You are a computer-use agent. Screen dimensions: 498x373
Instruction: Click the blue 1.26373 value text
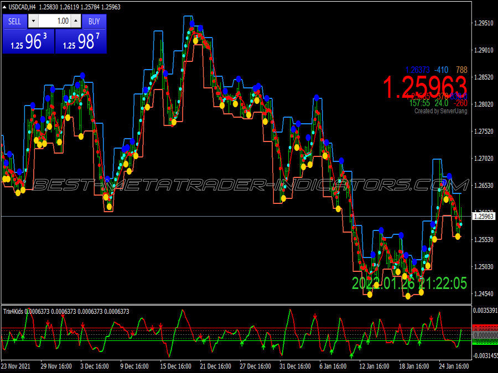click(418, 70)
